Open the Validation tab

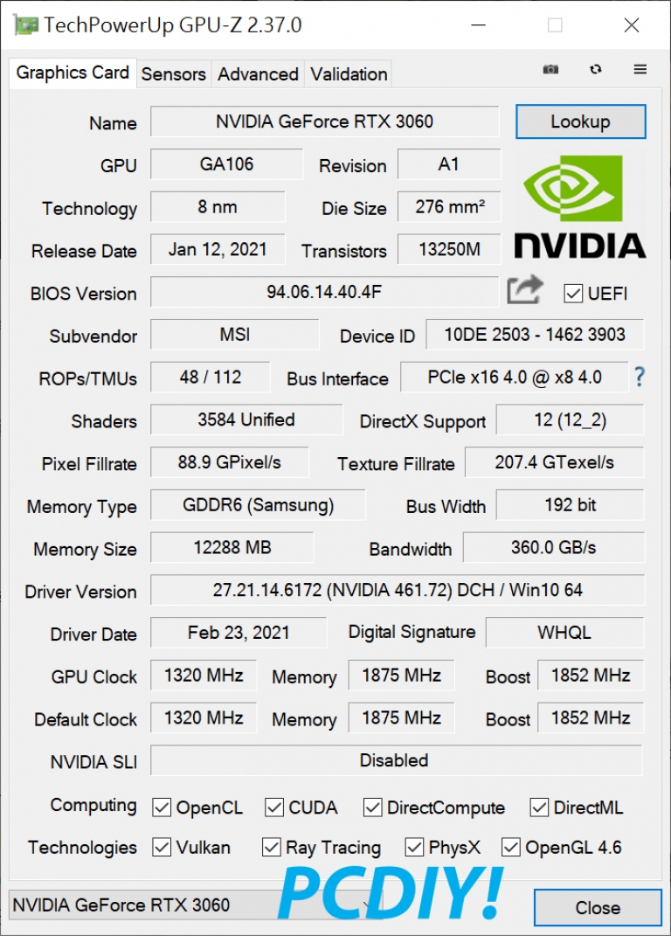(349, 74)
